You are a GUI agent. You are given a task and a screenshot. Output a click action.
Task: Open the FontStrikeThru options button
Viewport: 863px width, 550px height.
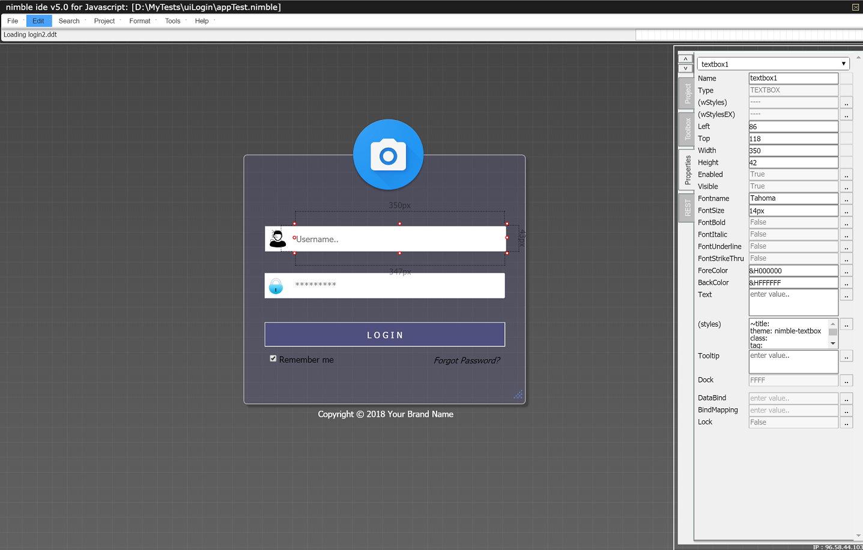[x=846, y=259]
